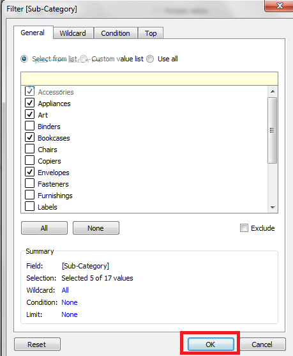Screen dimensions: 293x356
Task: Tick the Chairs checkbox
Action: tap(30, 149)
